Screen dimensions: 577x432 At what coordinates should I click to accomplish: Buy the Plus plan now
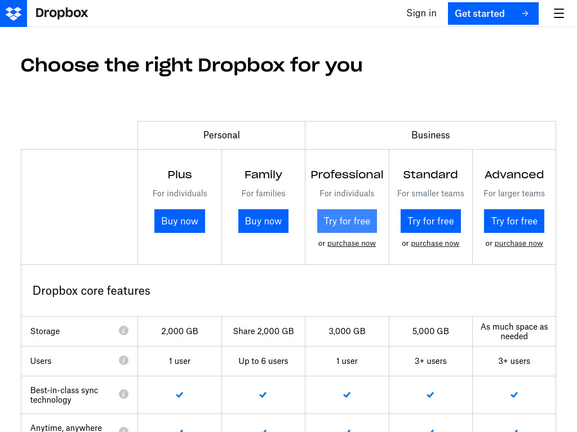tap(180, 221)
